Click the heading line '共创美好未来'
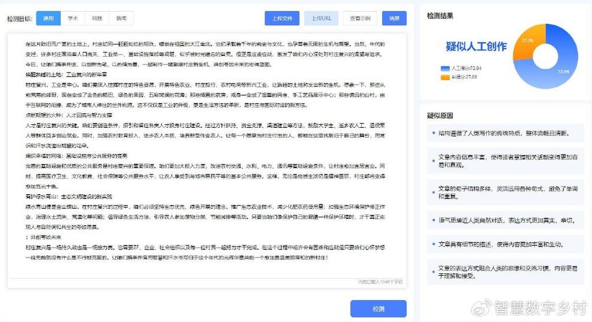Viewport: 592px width, 322px height. pos(46,237)
